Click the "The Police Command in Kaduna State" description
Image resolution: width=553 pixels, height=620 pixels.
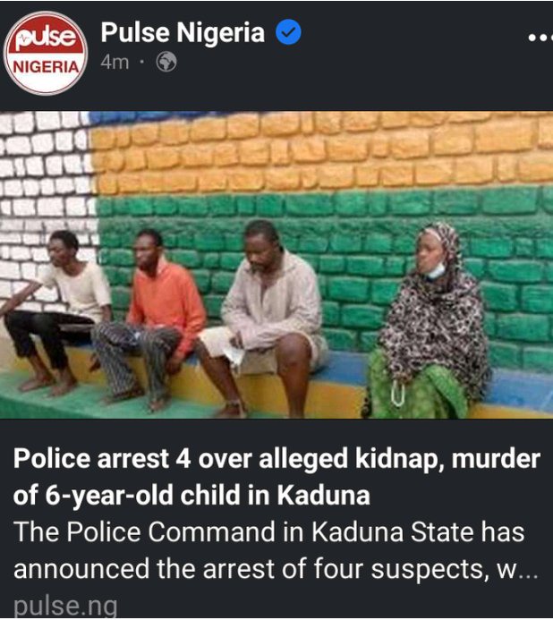click(269, 531)
